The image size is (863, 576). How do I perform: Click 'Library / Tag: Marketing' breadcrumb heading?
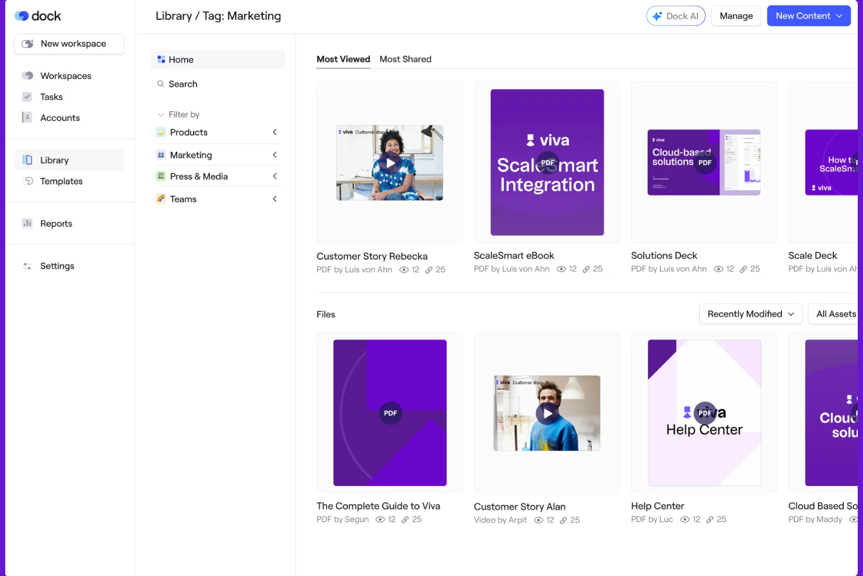point(218,16)
